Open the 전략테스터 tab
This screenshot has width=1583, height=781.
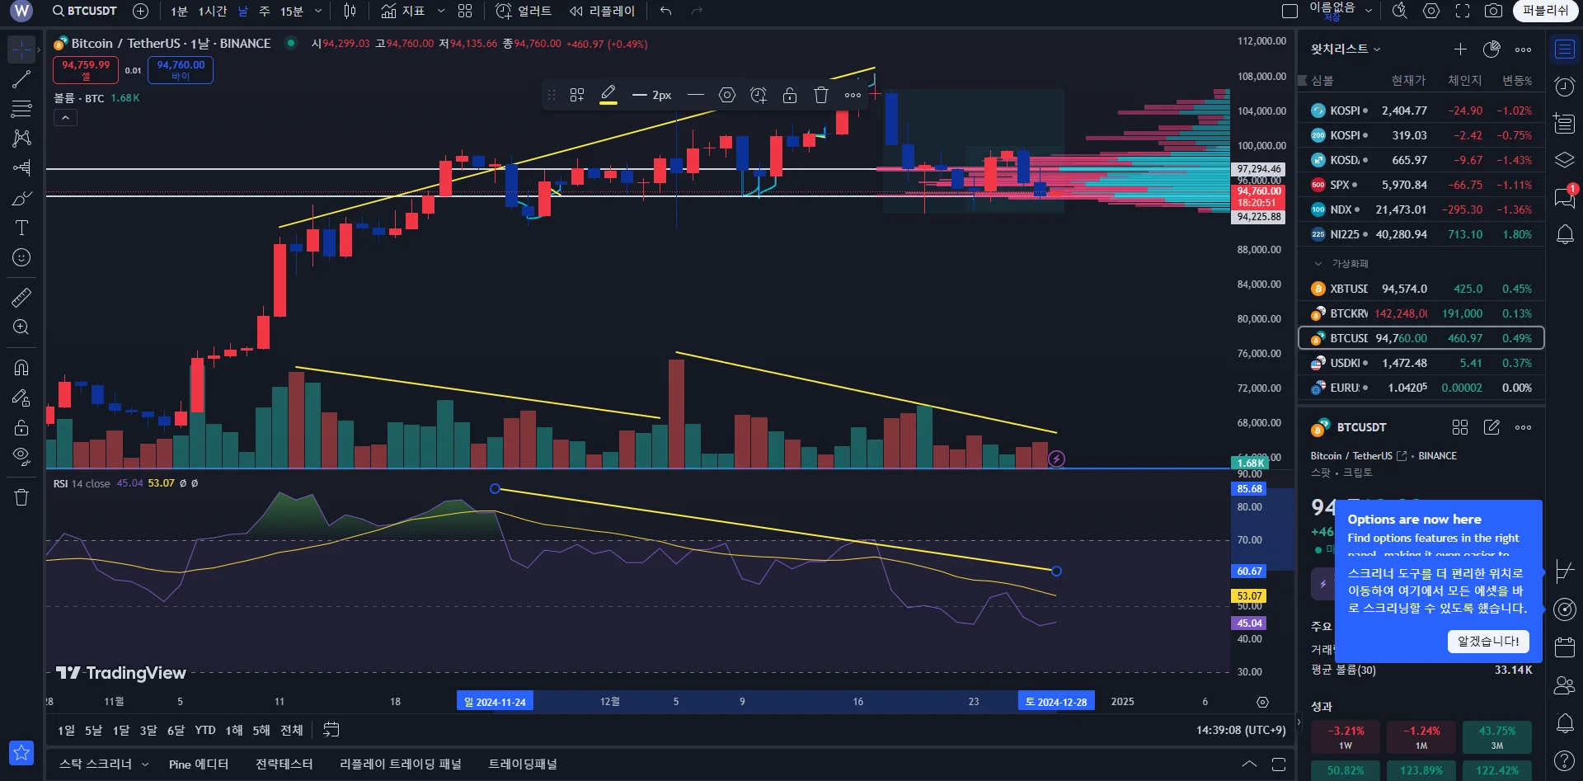(x=284, y=765)
